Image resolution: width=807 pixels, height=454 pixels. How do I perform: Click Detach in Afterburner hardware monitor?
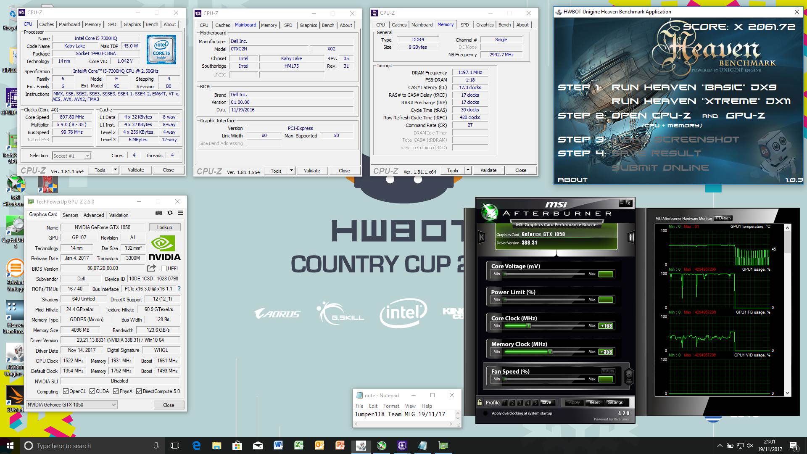coord(723,218)
